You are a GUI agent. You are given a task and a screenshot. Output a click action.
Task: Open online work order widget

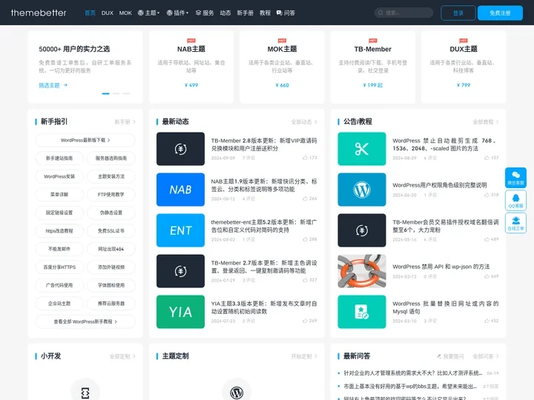[x=515, y=223]
